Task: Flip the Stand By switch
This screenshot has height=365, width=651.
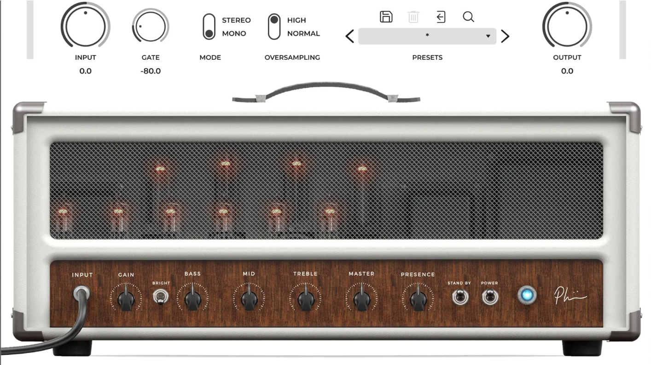Action: coord(459,297)
